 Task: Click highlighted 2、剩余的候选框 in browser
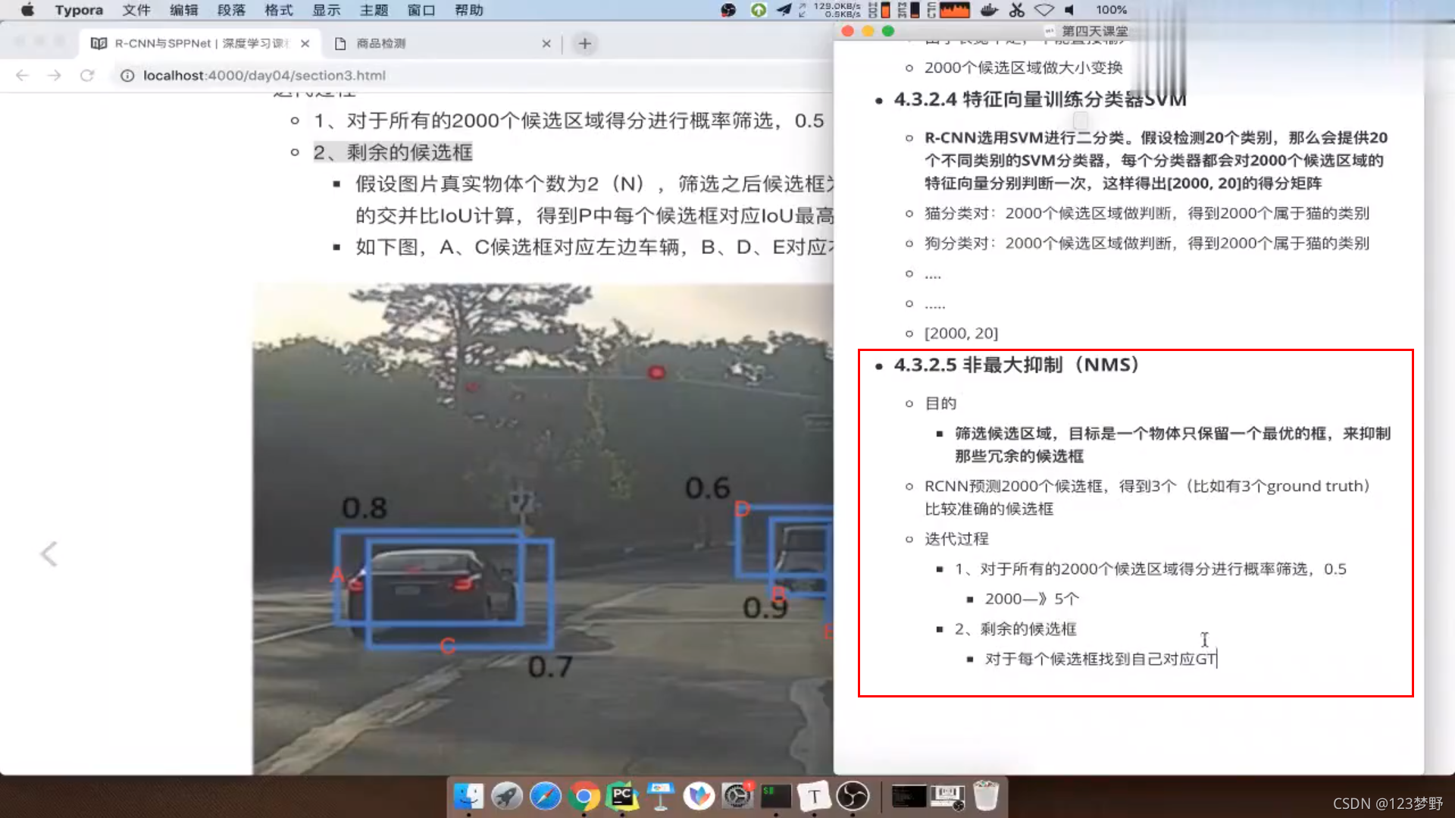pos(393,152)
